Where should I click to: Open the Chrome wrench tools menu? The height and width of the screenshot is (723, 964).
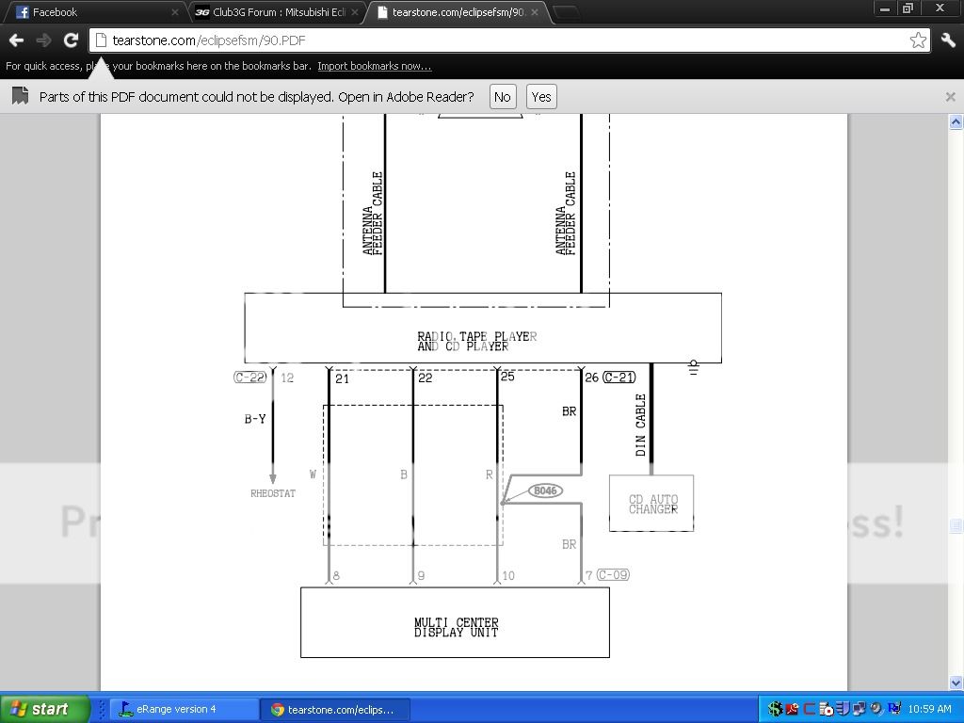click(x=947, y=40)
